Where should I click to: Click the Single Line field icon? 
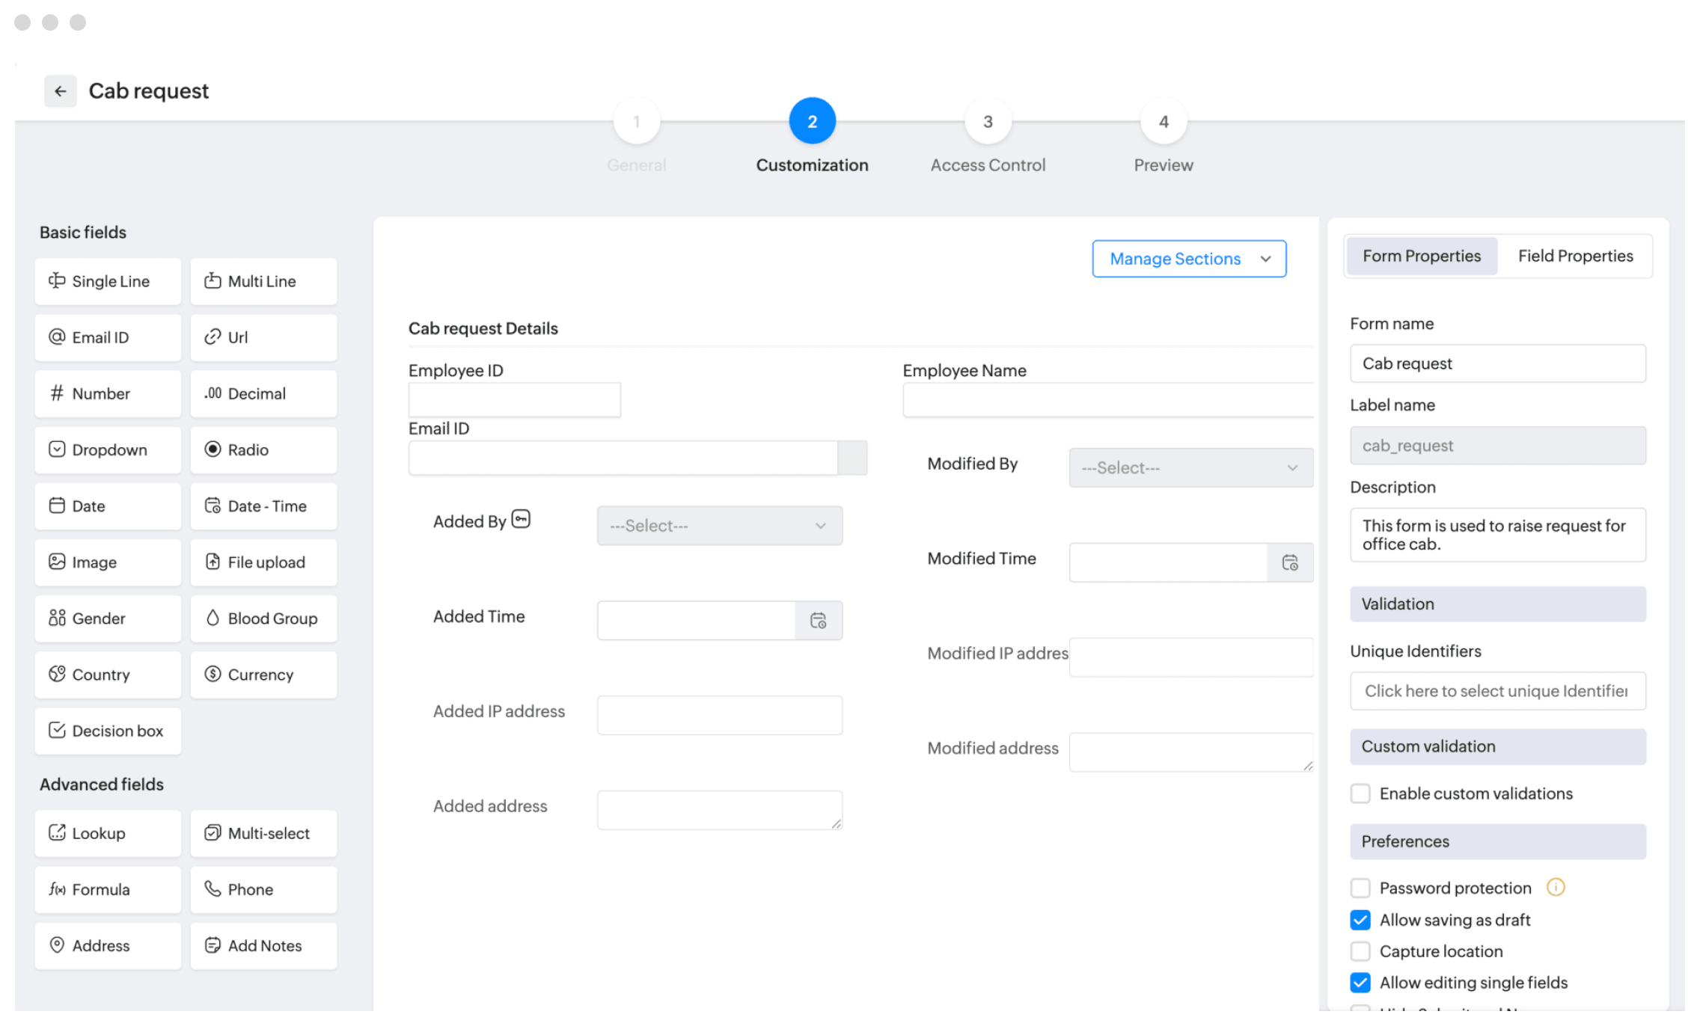pyautogui.click(x=57, y=281)
